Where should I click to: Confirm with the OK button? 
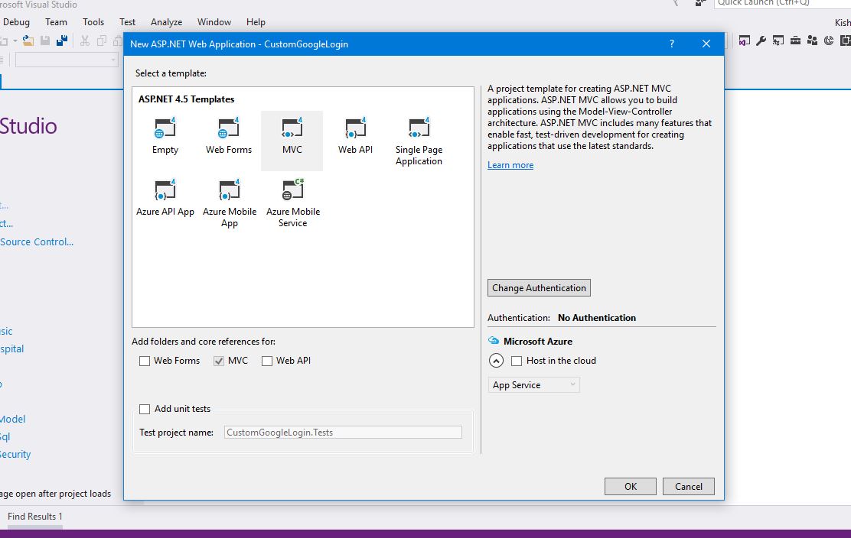tap(630, 486)
